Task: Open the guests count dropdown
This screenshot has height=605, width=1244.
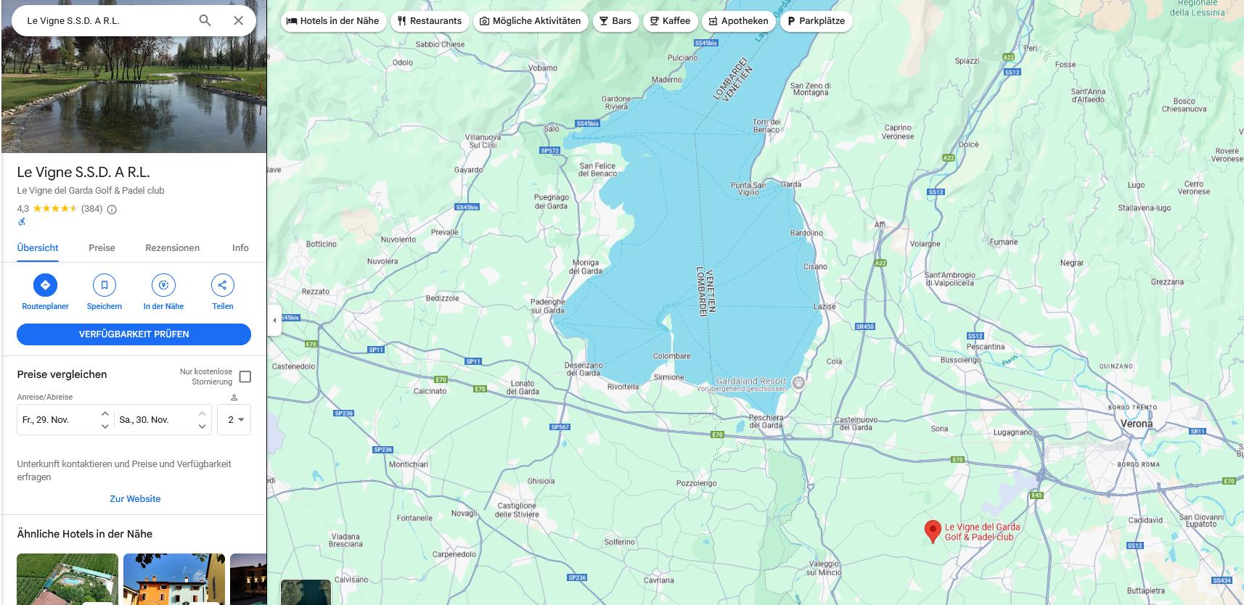Action: pyautogui.click(x=234, y=420)
